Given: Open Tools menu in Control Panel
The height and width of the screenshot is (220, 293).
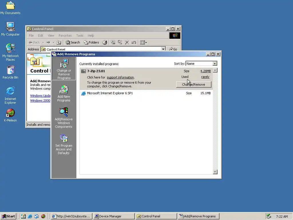Looking at the screenshot, I should pos(80,36).
